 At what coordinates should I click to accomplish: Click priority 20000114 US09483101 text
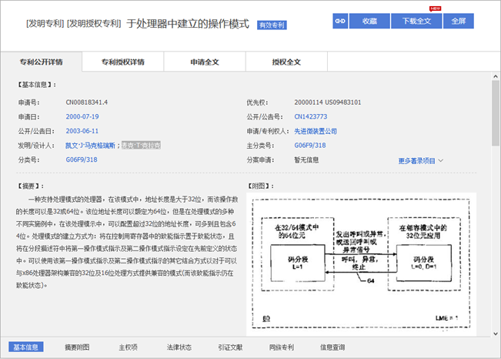328,102
